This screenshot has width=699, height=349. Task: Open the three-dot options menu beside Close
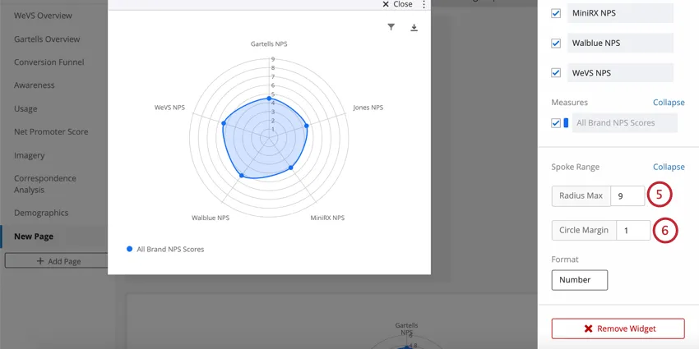(424, 4)
